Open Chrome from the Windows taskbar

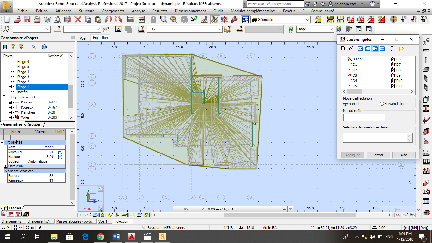(101, 236)
